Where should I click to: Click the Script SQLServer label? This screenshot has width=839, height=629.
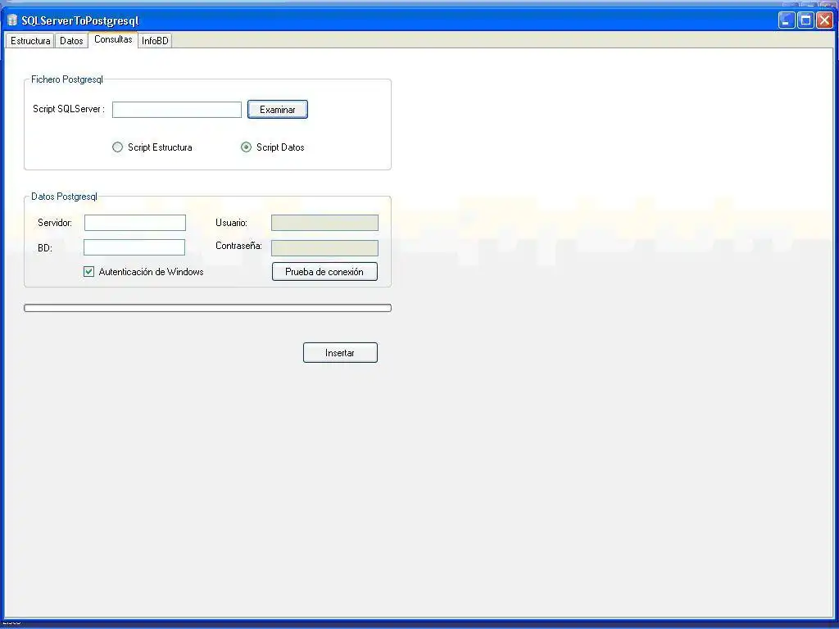click(69, 109)
